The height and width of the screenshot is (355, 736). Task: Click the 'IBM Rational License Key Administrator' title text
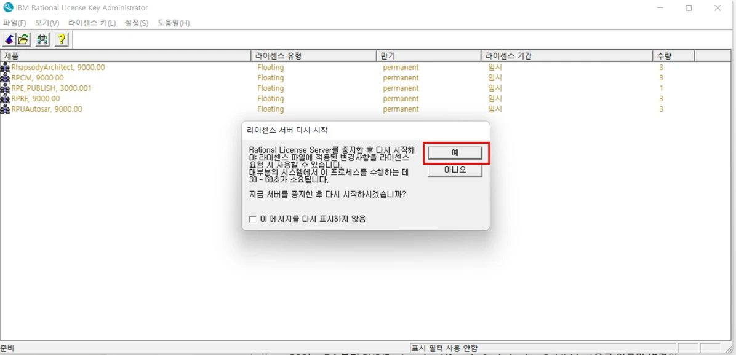tap(82, 8)
